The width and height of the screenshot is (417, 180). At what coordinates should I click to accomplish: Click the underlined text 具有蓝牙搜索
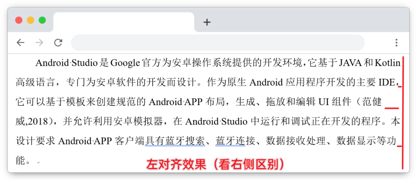175,141
